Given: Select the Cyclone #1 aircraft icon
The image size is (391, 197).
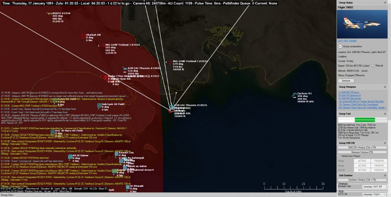Looking at the screenshot, I should (x=294, y=95).
